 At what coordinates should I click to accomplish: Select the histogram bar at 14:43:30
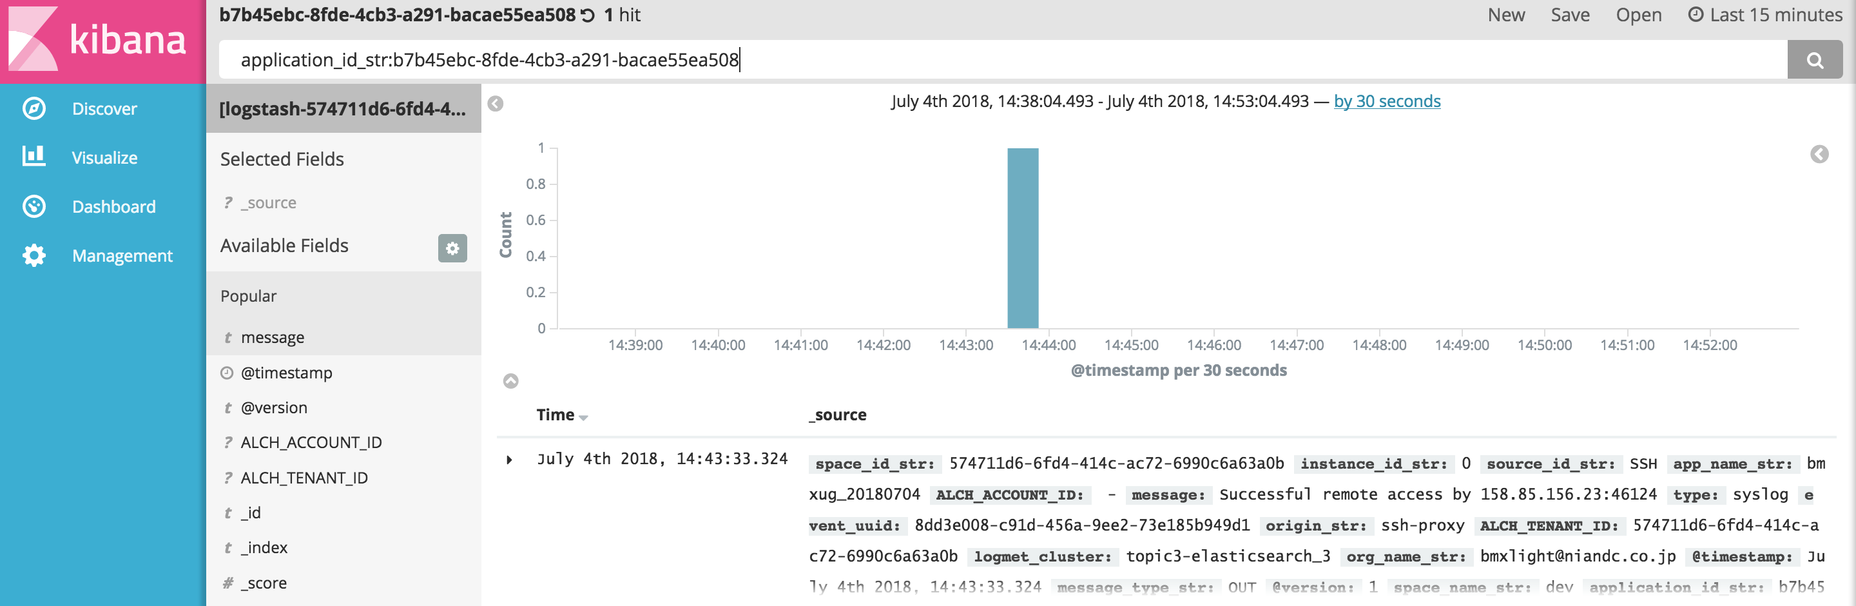tap(1022, 238)
